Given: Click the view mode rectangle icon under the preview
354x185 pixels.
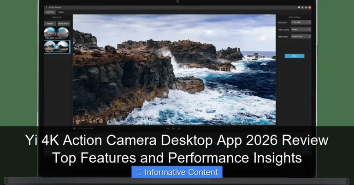Looking at the screenshot, I should [265, 129].
